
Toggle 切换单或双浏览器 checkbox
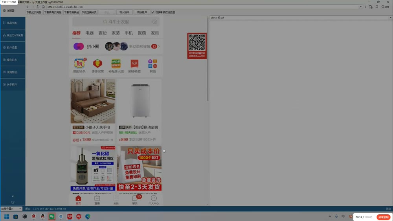pyautogui.click(x=153, y=12)
